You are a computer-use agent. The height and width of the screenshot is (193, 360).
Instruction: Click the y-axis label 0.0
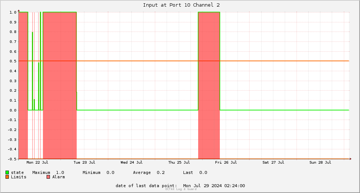[x=13, y=110]
